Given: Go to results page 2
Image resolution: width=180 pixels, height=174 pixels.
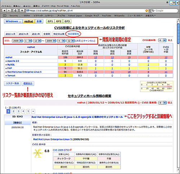Looking at the screenshot, I should click(13, 111).
